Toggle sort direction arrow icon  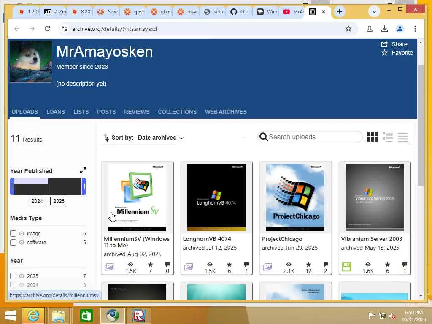[106, 138]
